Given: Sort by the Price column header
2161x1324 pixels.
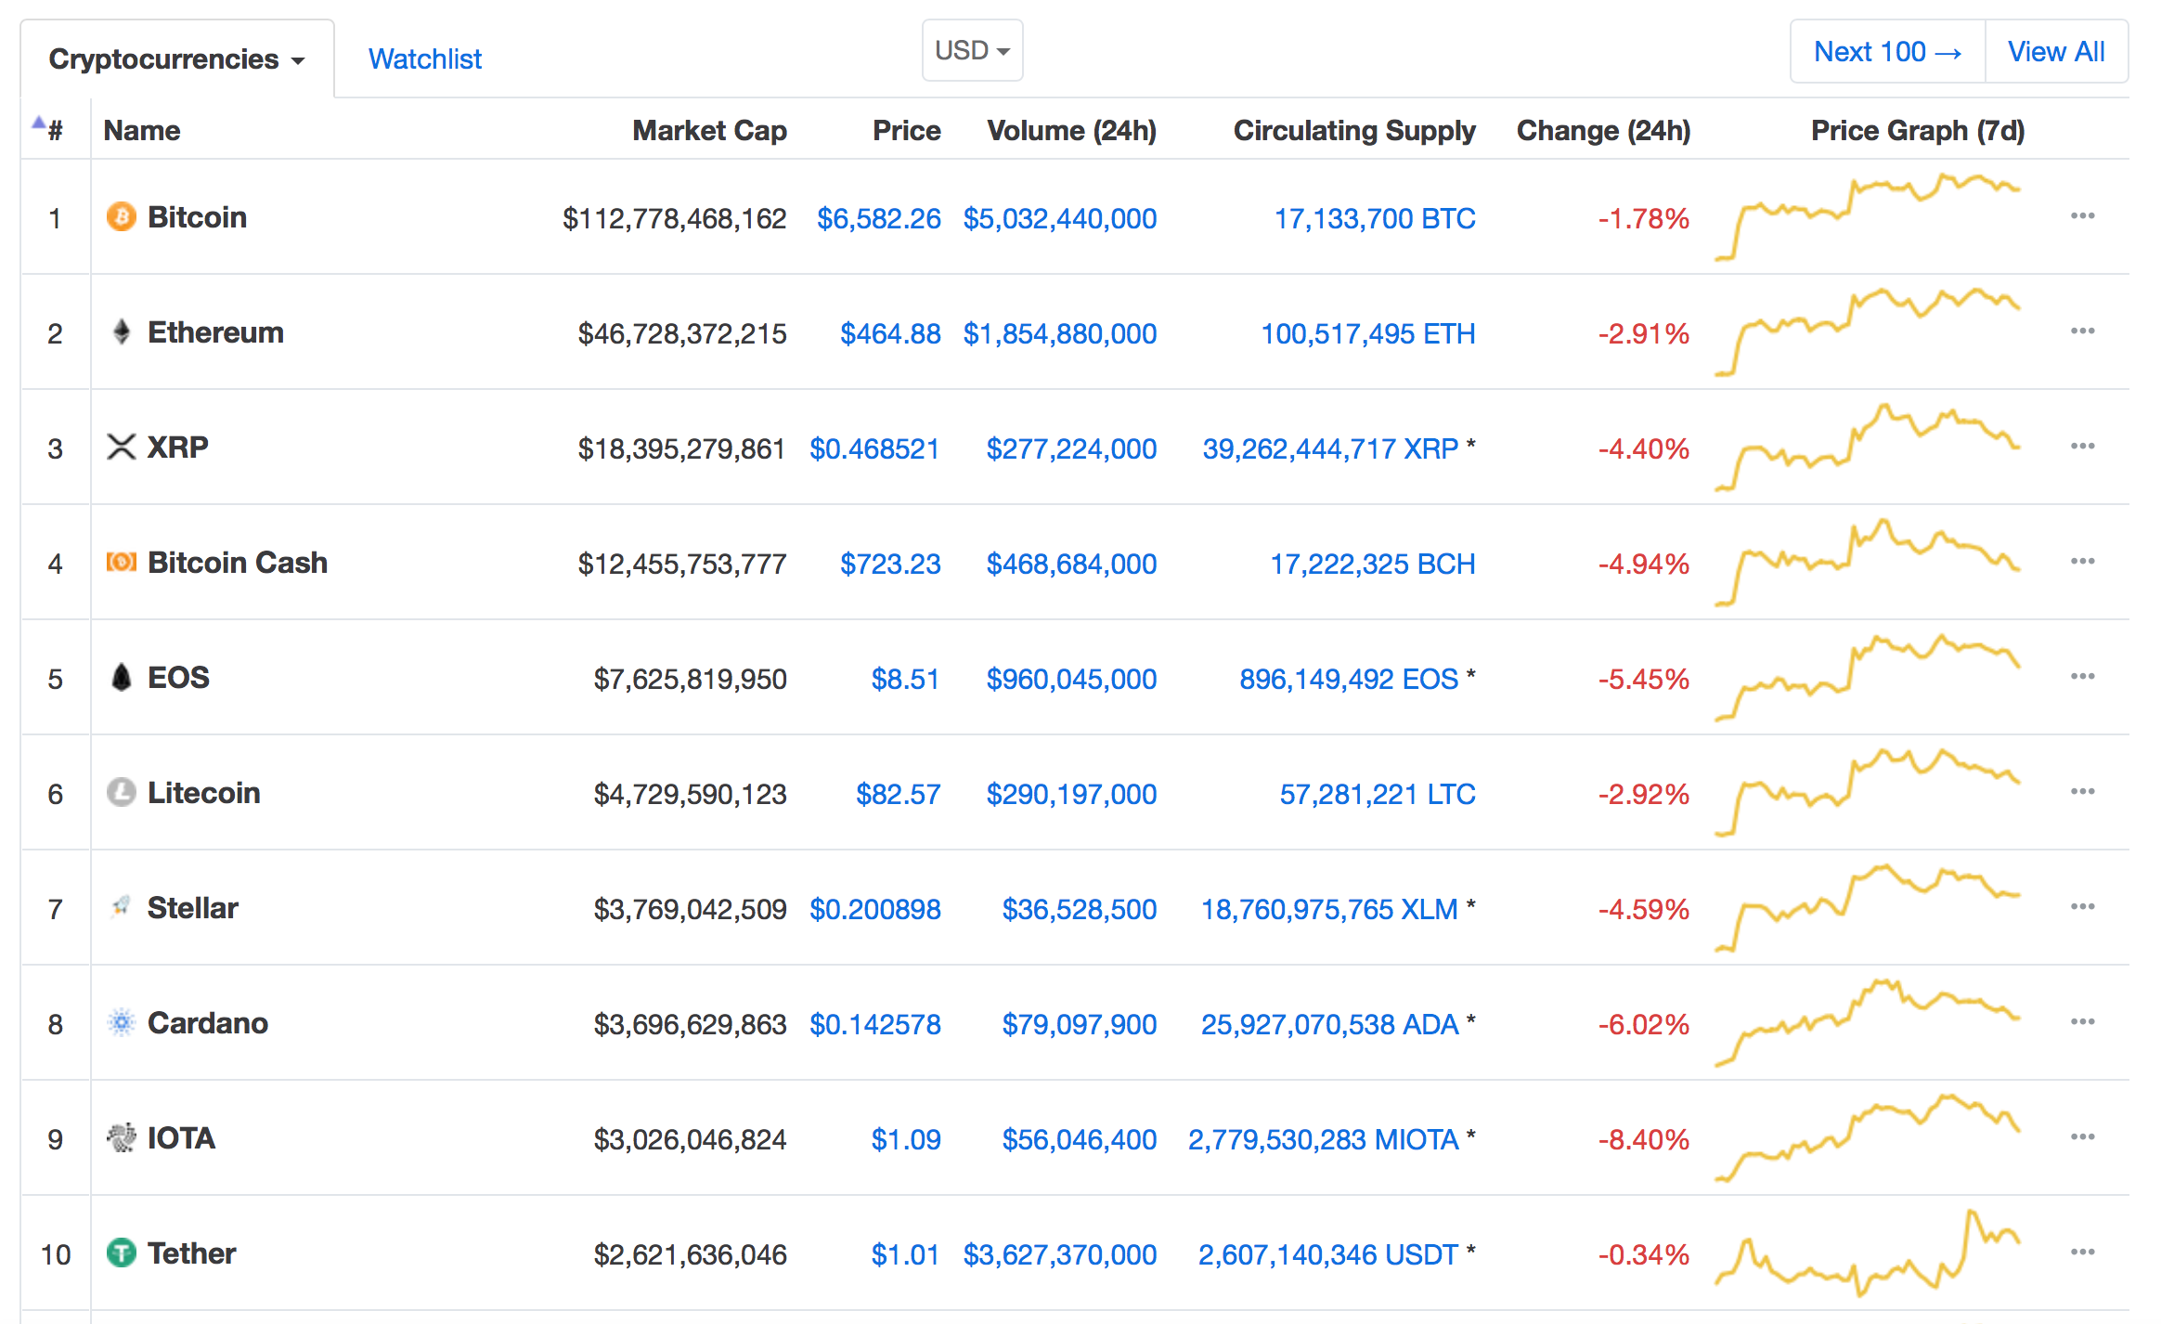Looking at the screenshot, I should pos(906,131).
